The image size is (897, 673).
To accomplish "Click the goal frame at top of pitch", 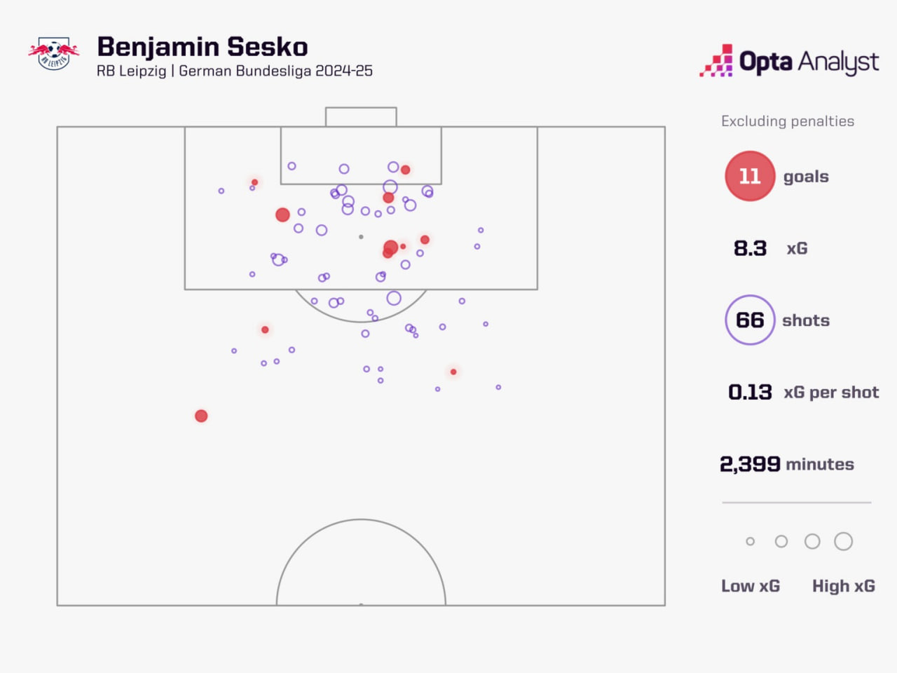I will tap(361, 116).
